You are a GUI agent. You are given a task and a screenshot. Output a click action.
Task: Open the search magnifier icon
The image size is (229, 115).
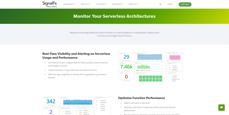coord(160,4)
